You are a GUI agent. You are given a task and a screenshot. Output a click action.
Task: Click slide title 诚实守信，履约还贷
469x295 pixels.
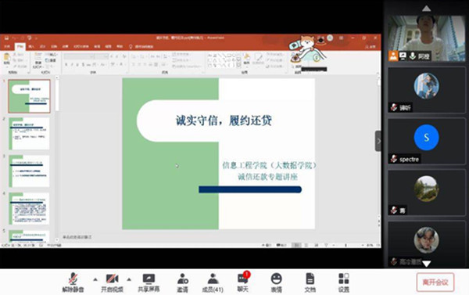(x=224, y=121)
